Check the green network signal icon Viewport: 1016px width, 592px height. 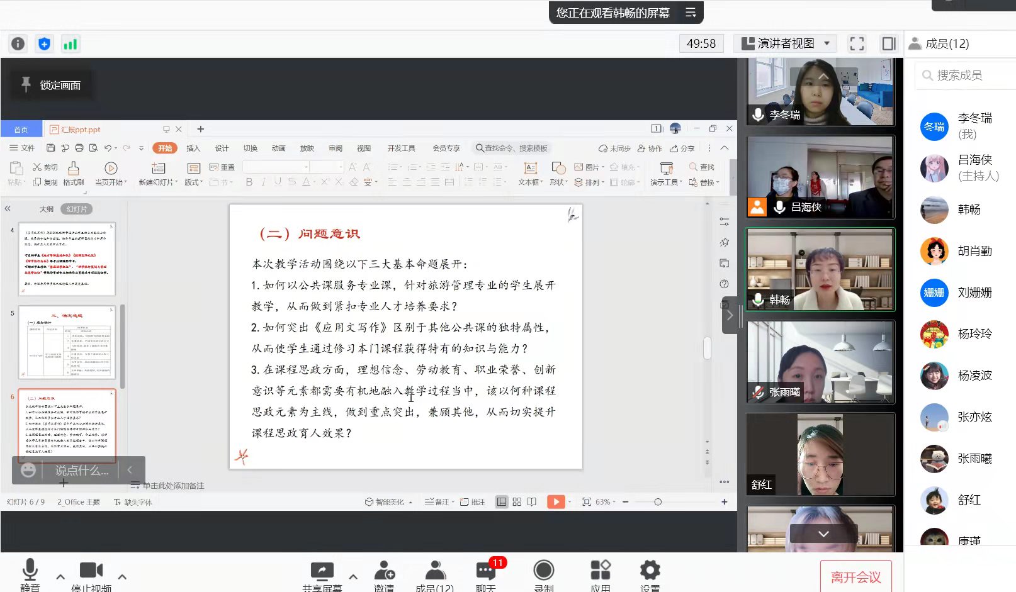pos(70,43)
